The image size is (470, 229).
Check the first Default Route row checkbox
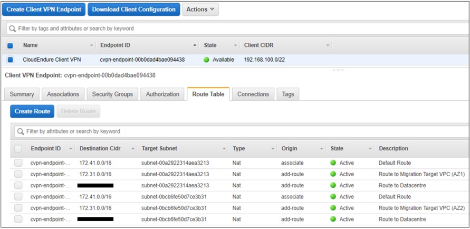18,163
